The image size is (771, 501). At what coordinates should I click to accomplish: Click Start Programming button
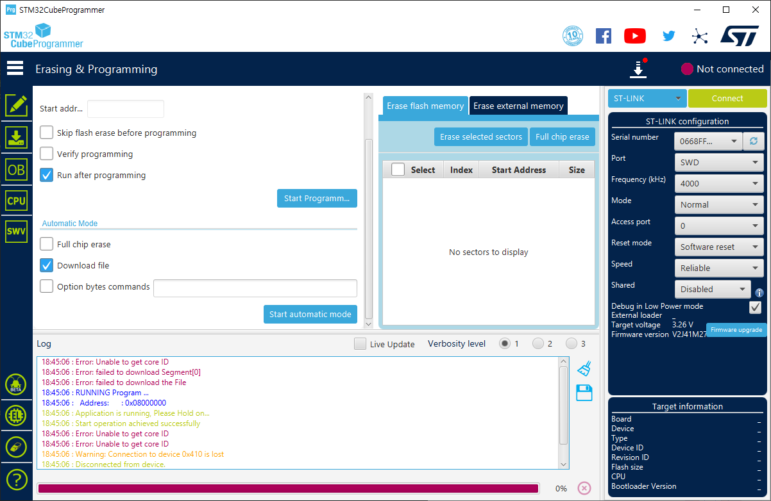pyautogui.click(x=317, y=198)
